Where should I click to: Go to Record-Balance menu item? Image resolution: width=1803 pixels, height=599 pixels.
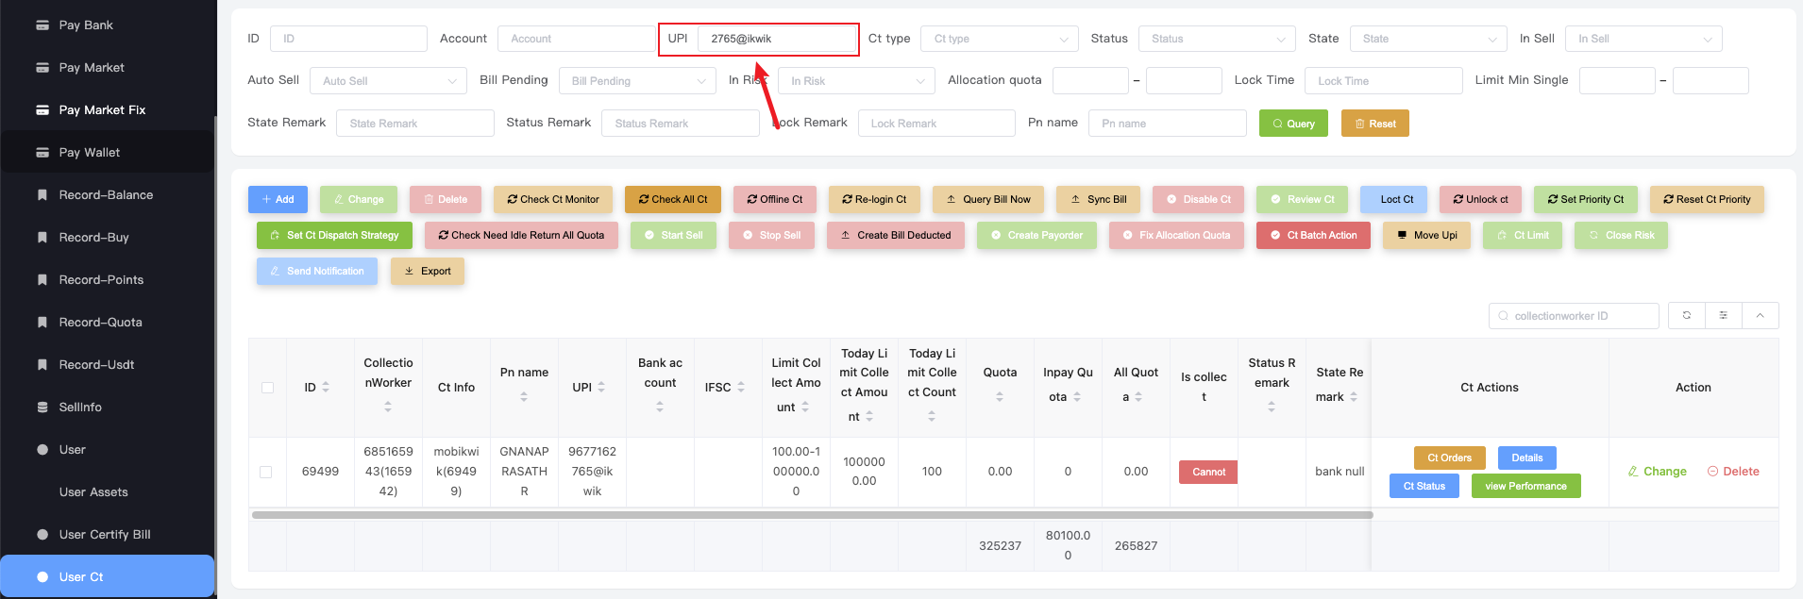point(106,194)
